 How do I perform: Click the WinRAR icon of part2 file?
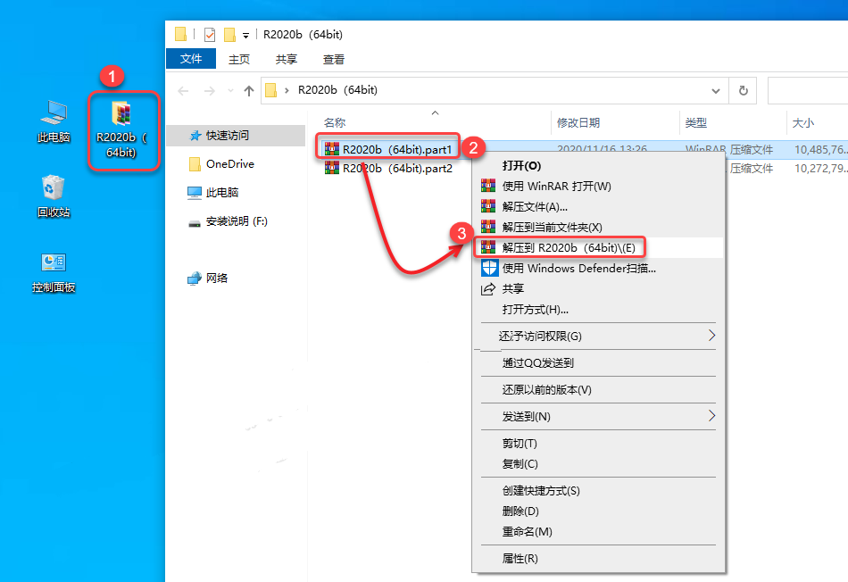tap(331, 168)
